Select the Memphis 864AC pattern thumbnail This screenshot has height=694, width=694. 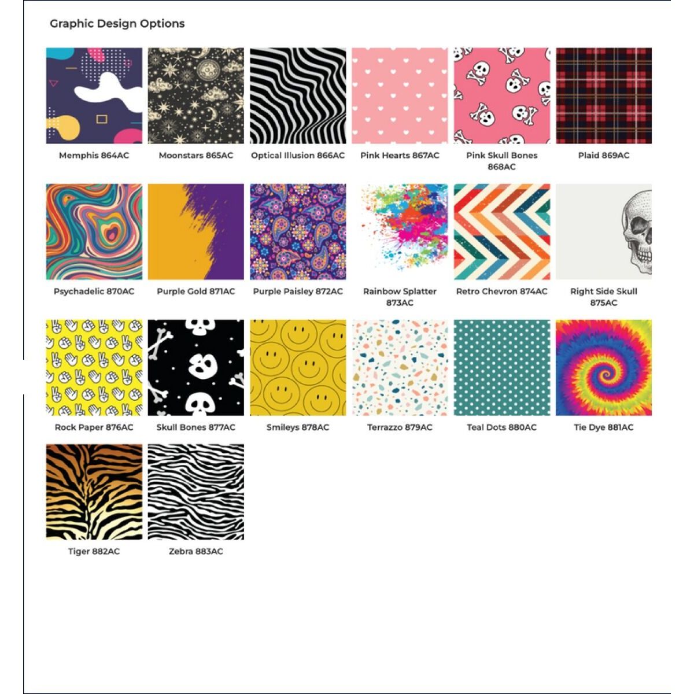[94, 96]
